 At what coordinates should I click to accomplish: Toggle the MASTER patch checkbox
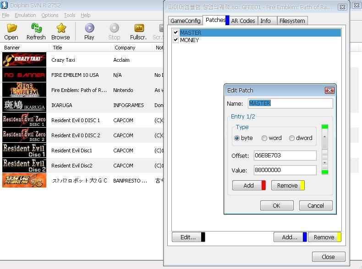176,32
